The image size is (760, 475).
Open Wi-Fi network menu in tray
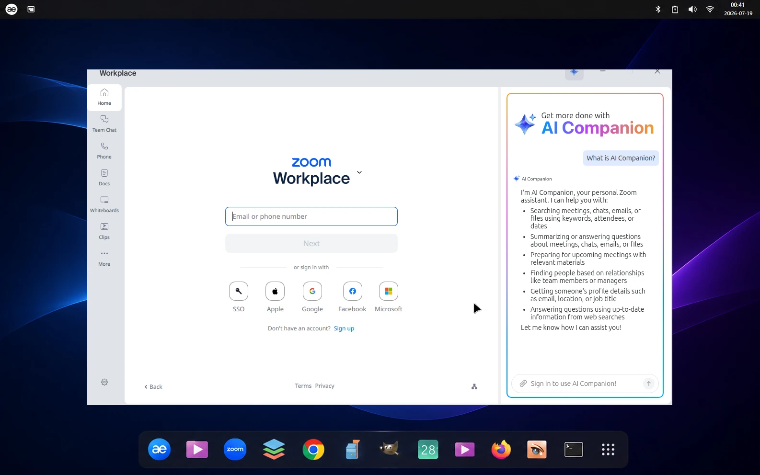(710, 9)
